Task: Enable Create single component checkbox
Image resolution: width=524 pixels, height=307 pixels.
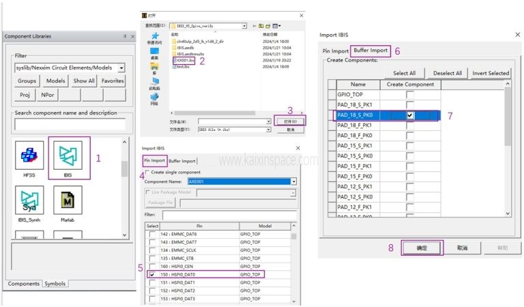Action: tap(147, 173)
